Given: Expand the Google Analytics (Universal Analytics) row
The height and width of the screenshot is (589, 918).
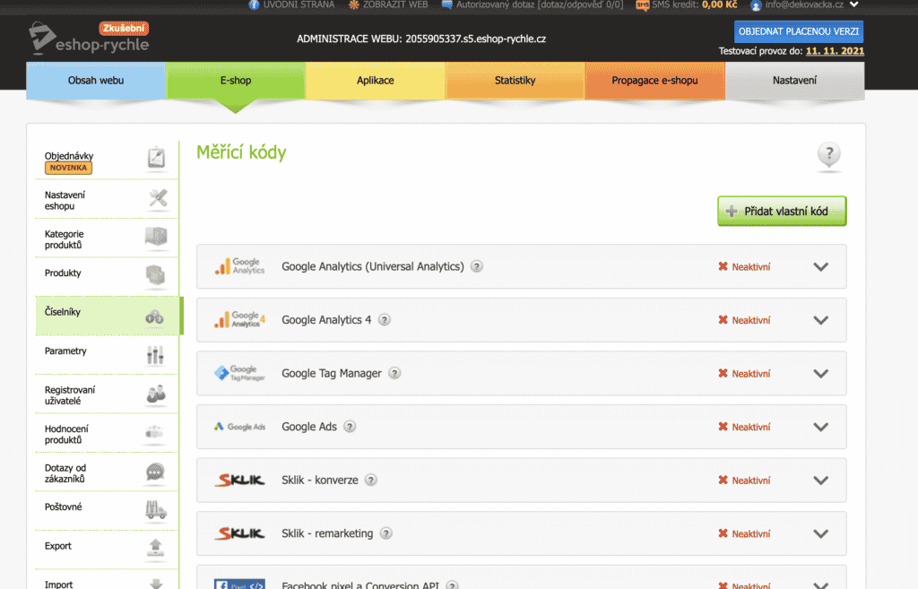Looking at the screenshot, I should (821, 267).
